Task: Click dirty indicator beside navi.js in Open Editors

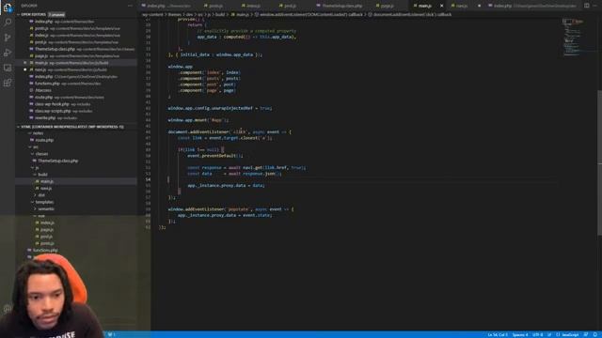Action: point(25,69)
